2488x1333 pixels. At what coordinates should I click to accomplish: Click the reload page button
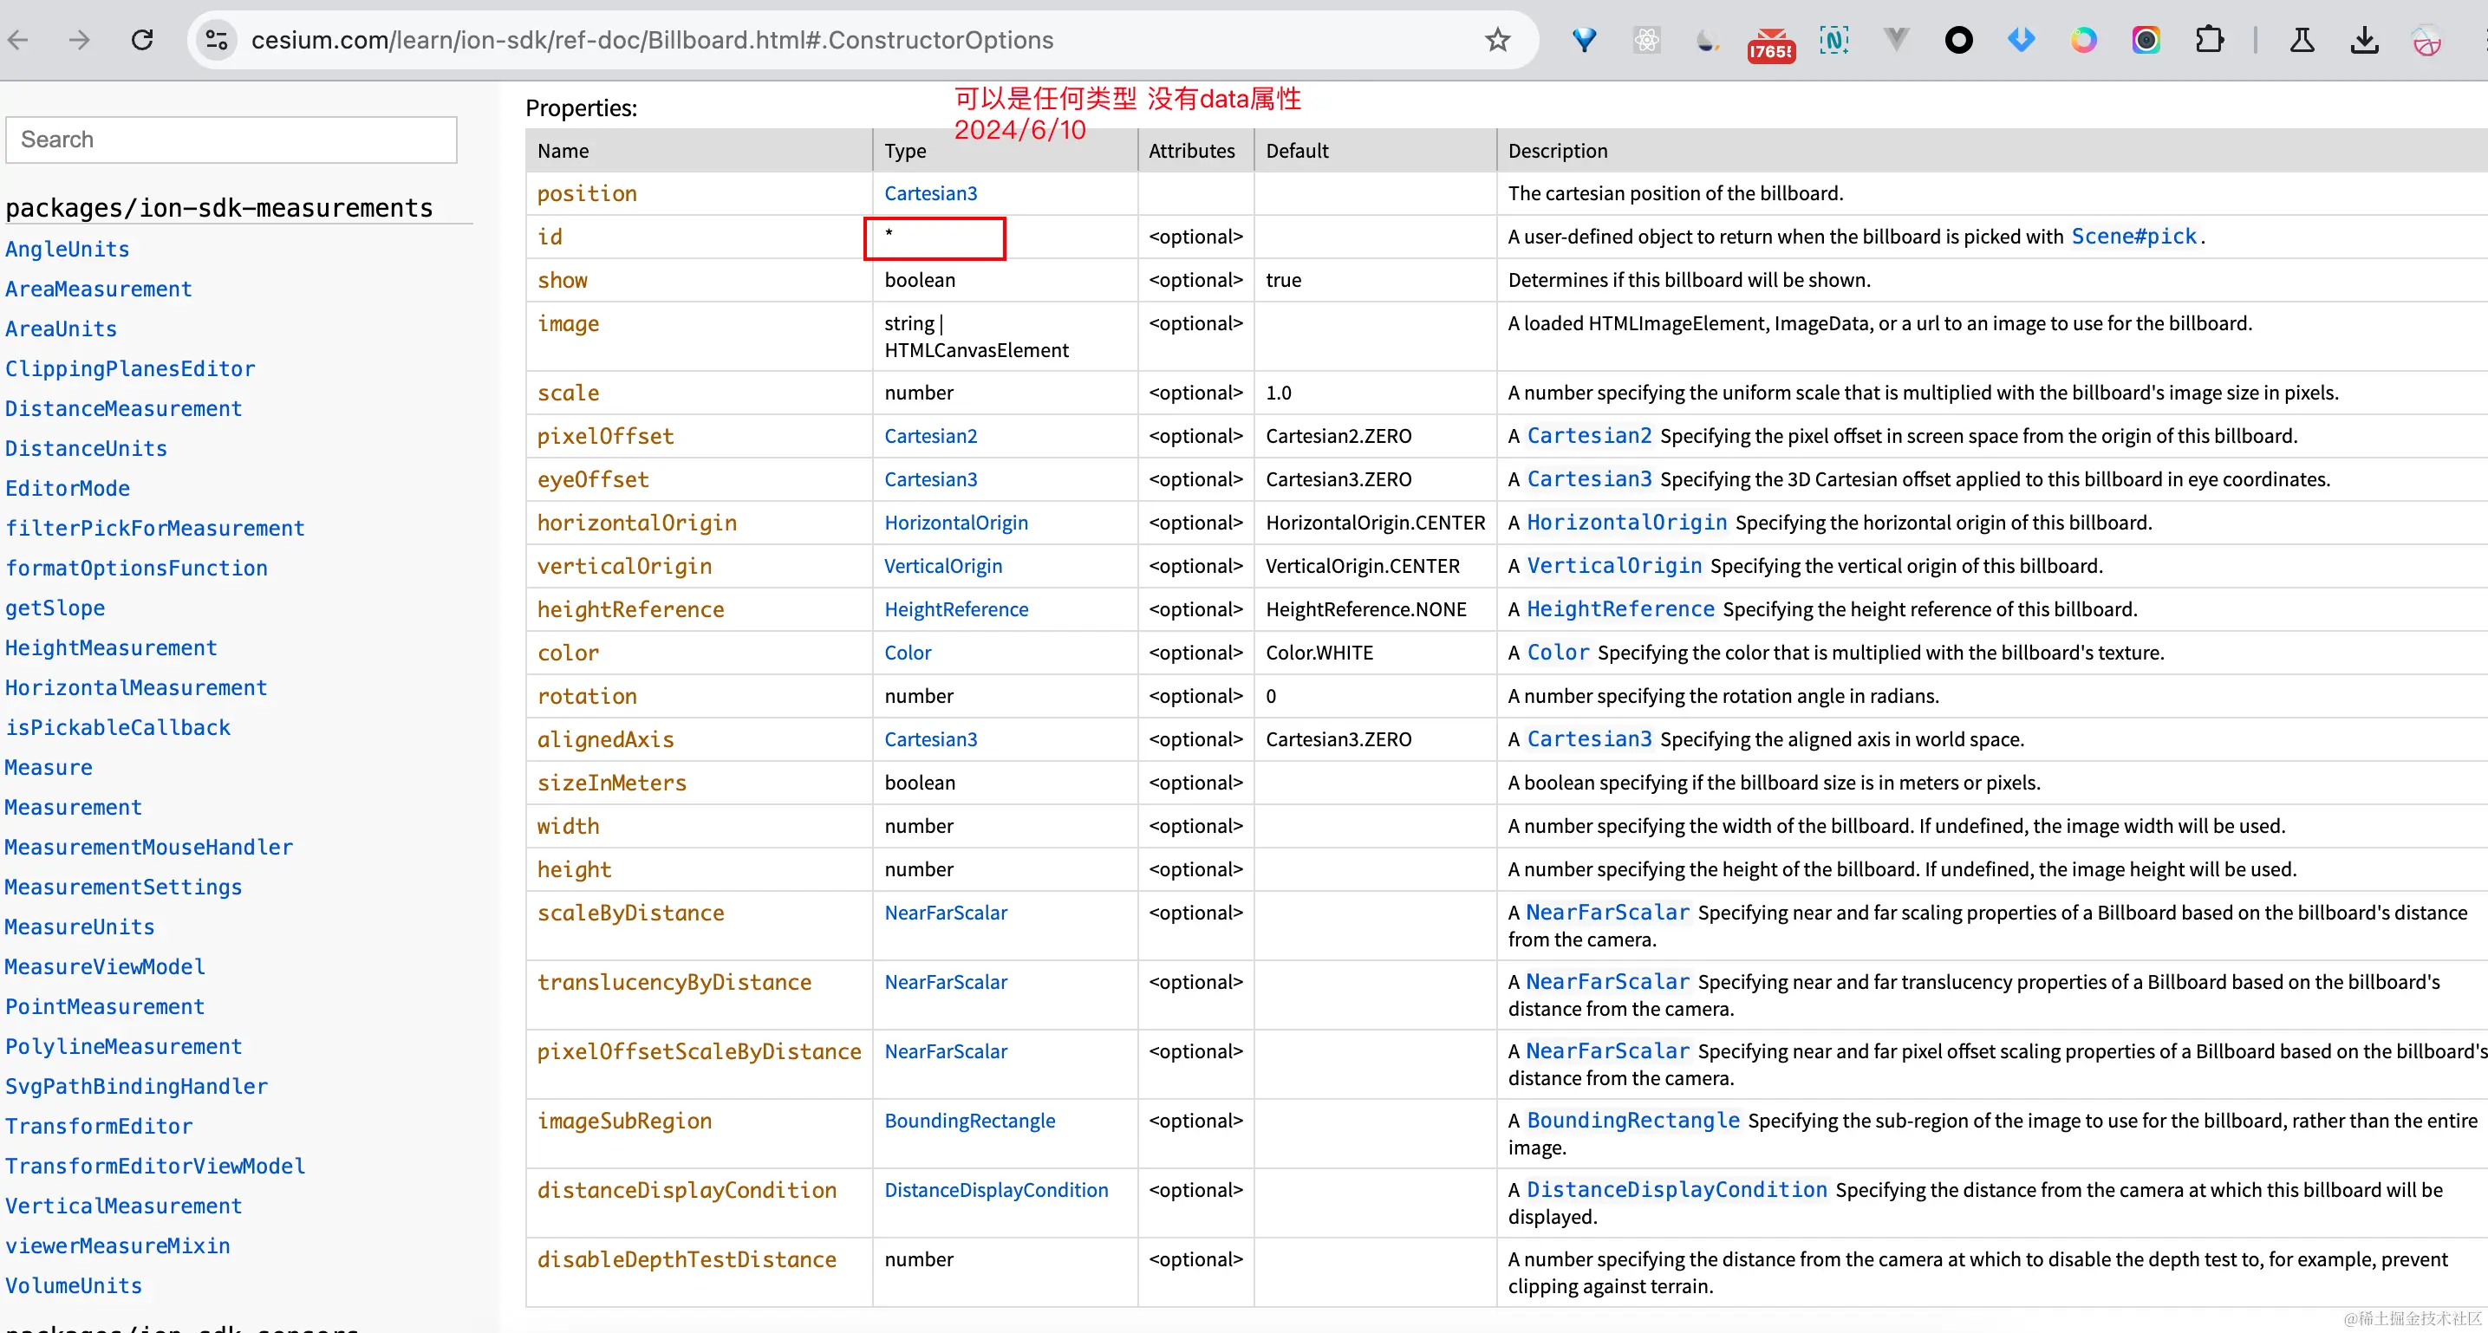pos(142,40)
